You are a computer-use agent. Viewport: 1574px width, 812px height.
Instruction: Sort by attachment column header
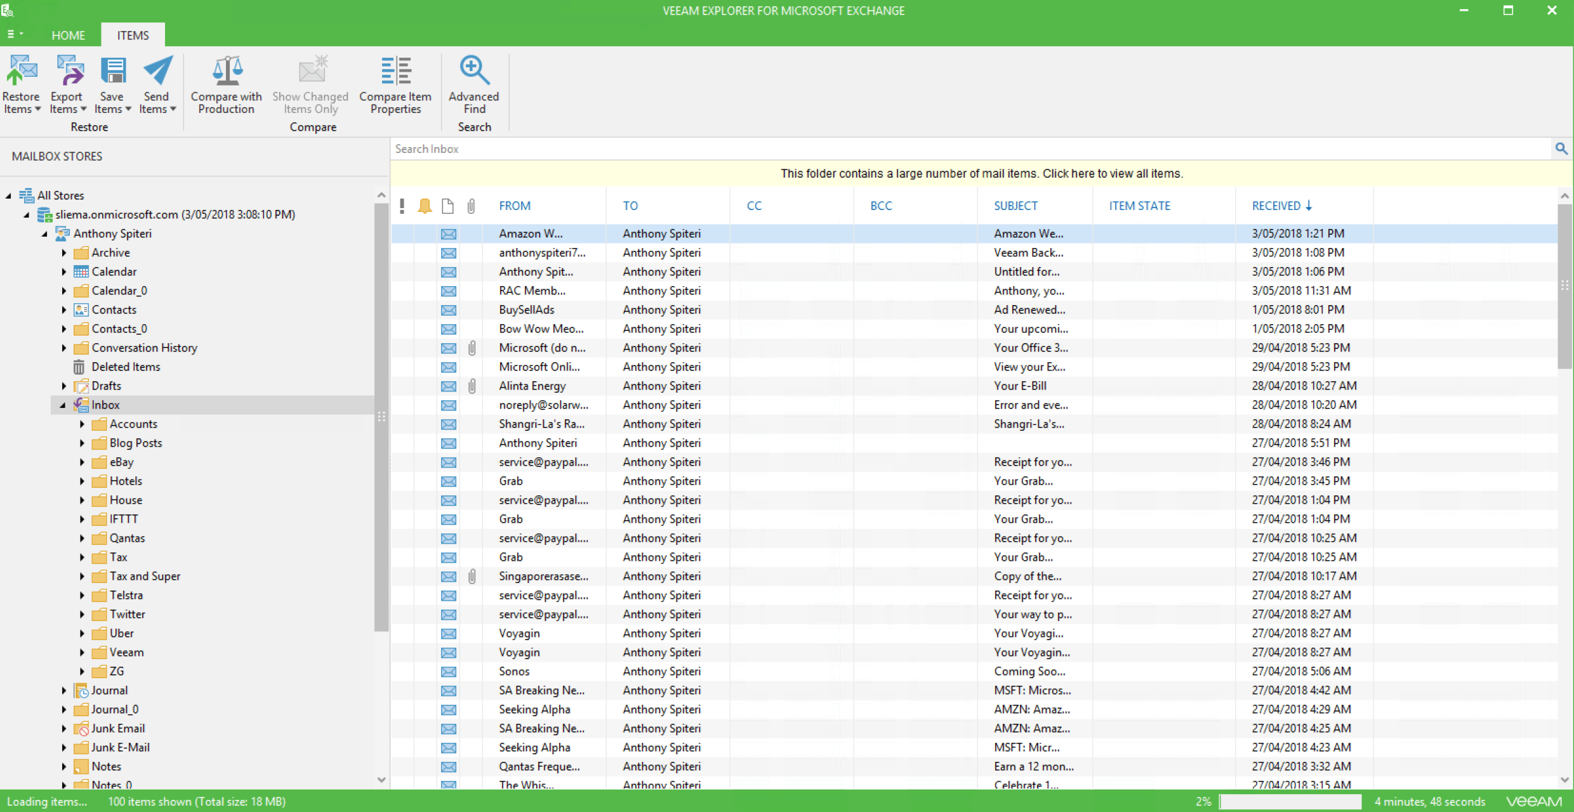(x=471, y=206)
